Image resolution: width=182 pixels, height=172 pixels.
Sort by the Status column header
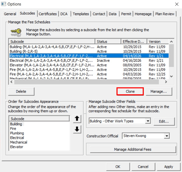click(108, 42)
